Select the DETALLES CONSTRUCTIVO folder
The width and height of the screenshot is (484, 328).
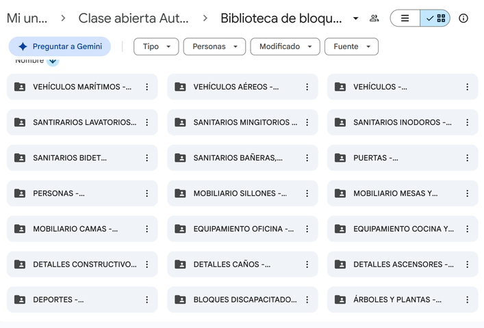[82, 264]
